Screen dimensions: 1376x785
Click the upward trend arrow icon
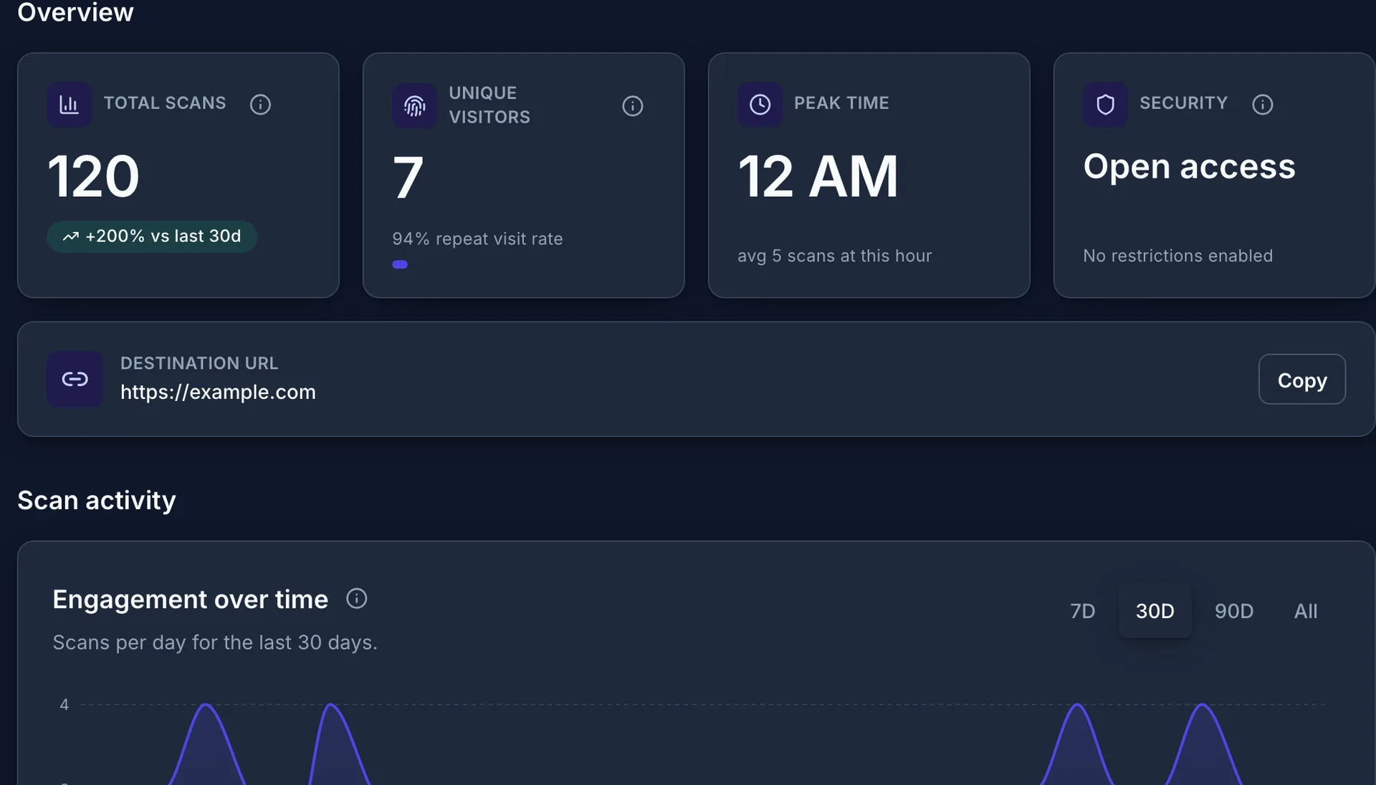point(70,236)
